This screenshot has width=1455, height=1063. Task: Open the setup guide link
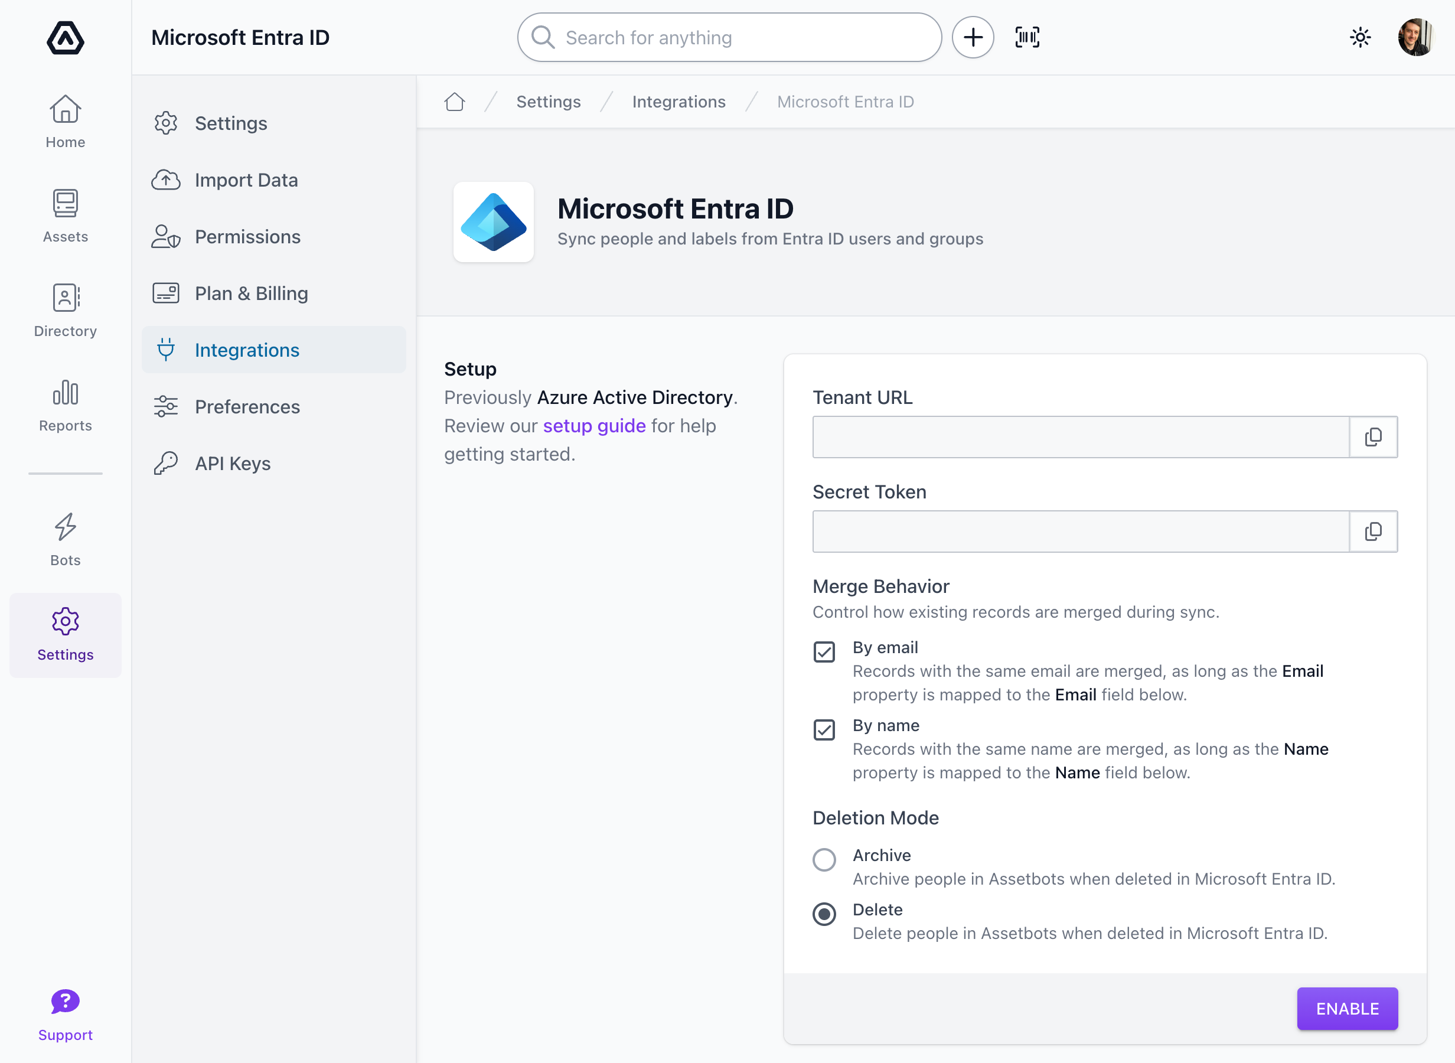(x=595, y=425)
